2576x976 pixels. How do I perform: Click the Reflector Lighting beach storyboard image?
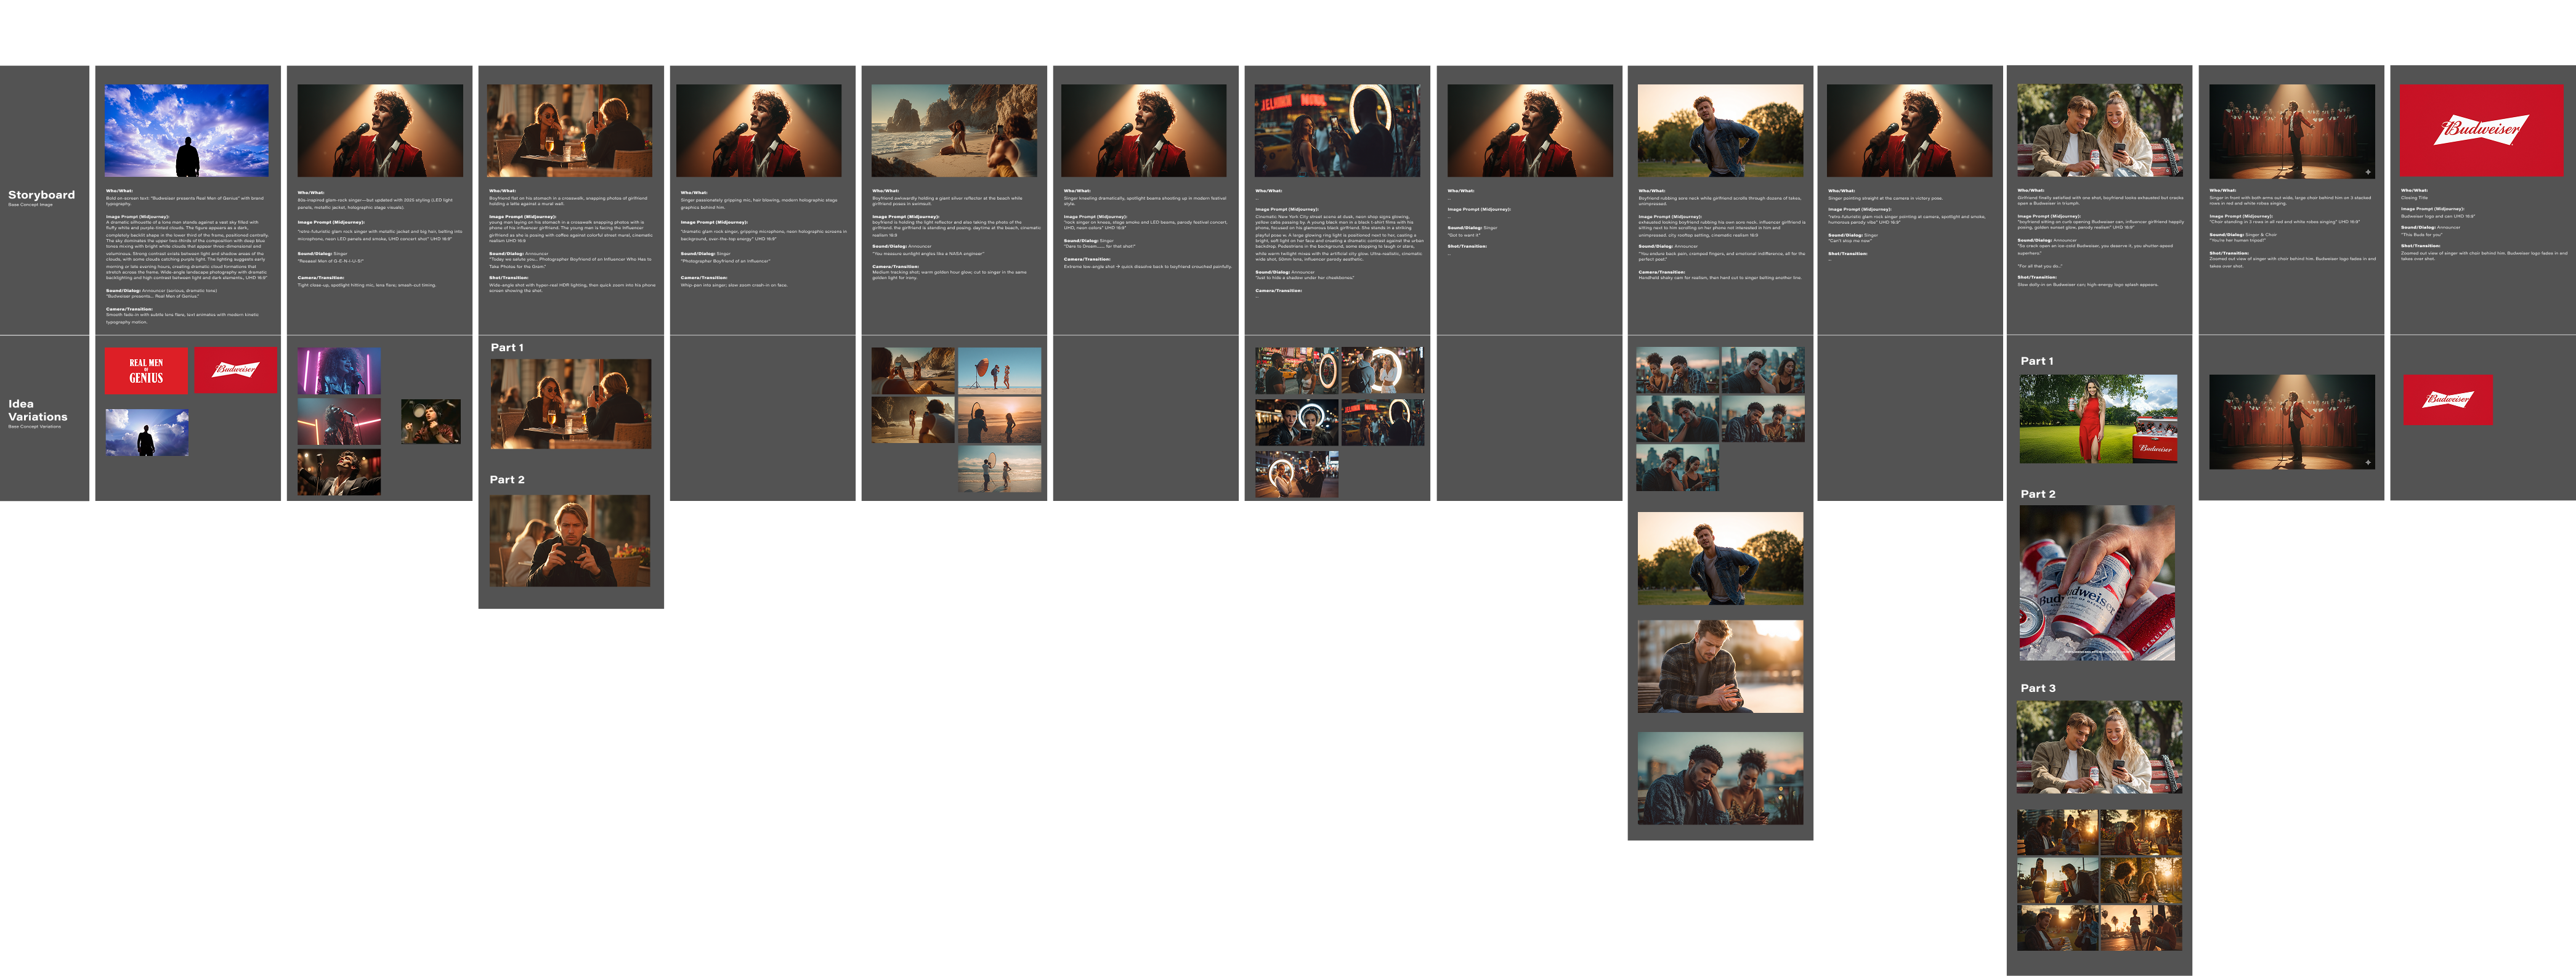point(954,130)
